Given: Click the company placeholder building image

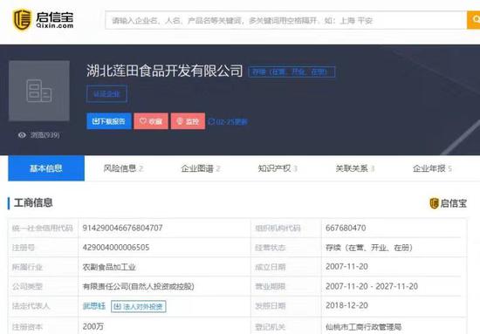Looking at the screenshot, I should click(x=39, y=91).
